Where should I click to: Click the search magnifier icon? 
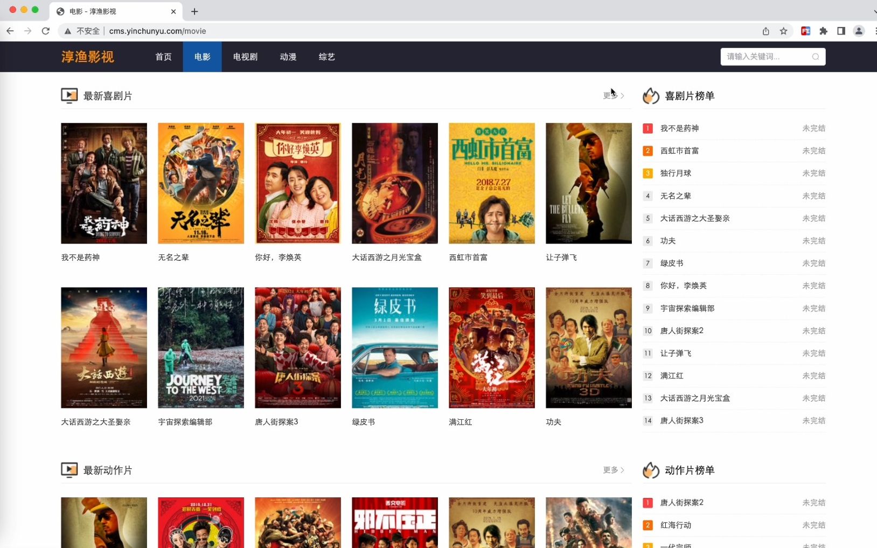coord(816,57)
